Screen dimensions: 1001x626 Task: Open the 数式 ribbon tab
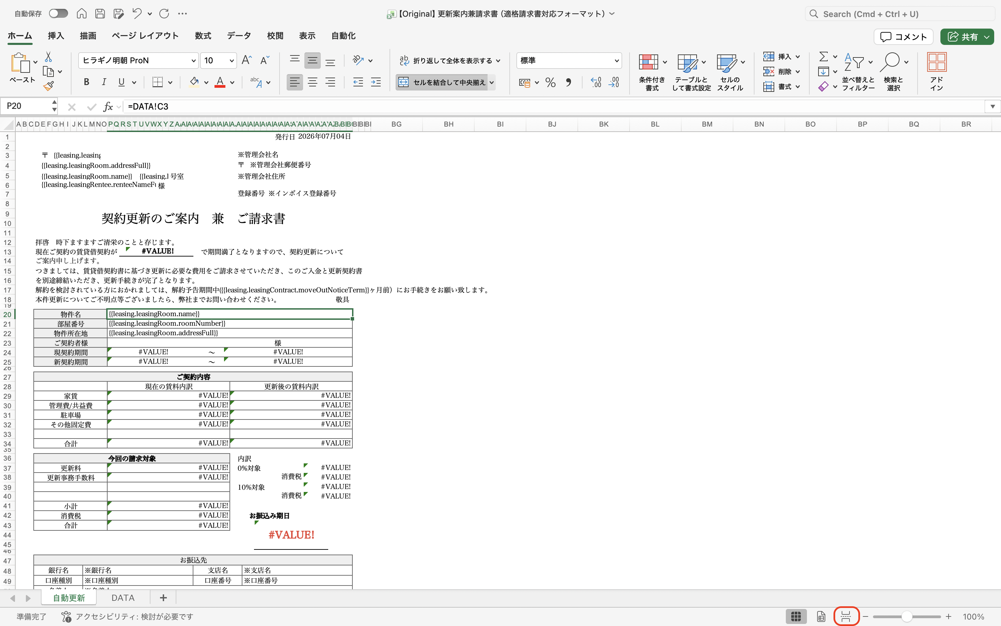pos(203,36)
